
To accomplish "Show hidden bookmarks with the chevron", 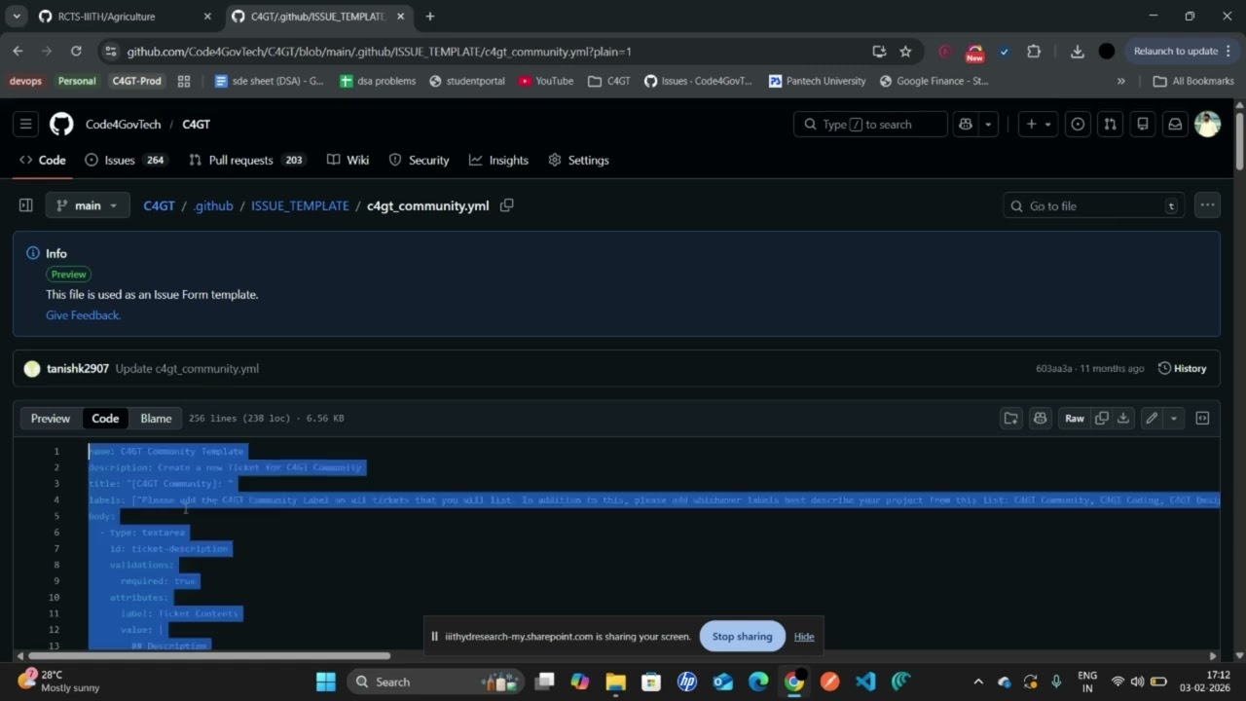I will click(x=1121, y=81).
